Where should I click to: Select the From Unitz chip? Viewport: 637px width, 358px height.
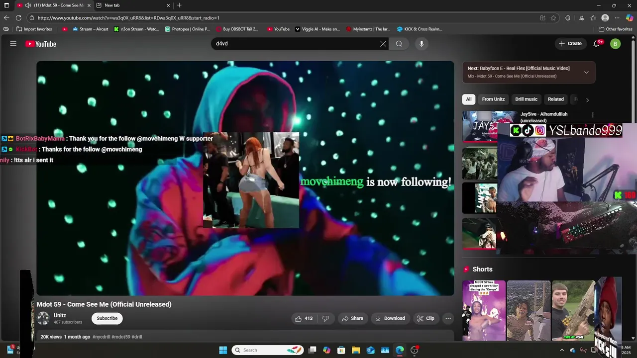493,99
